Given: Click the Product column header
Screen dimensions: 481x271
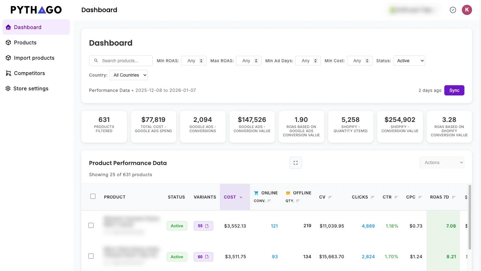Looking at the screenshot, I should 115,197.
